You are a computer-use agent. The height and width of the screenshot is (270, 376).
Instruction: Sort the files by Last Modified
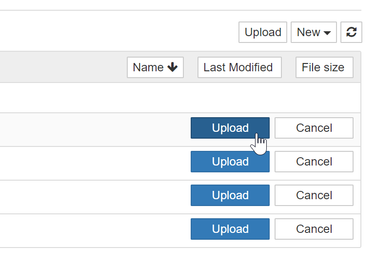pyautogui.click(x=239, y=67)
